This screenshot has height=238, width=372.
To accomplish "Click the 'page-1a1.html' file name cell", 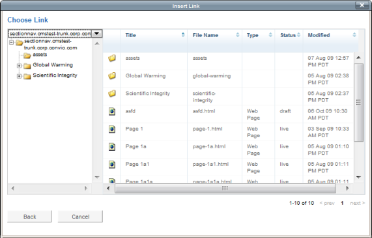I will 210,164.
